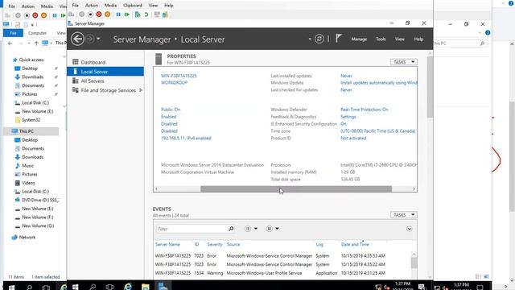The height and width of the screenshot is (290, 515).
Task: Open first Events query dropdown next to filter
Action: click(251, 229)
